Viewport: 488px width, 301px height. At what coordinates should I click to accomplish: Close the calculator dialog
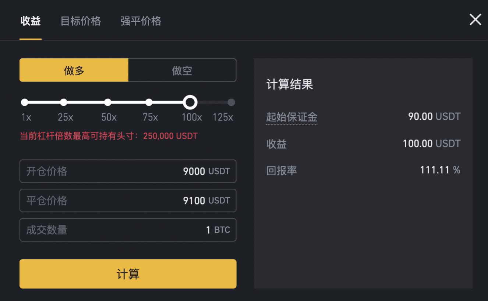click(475, 19)
